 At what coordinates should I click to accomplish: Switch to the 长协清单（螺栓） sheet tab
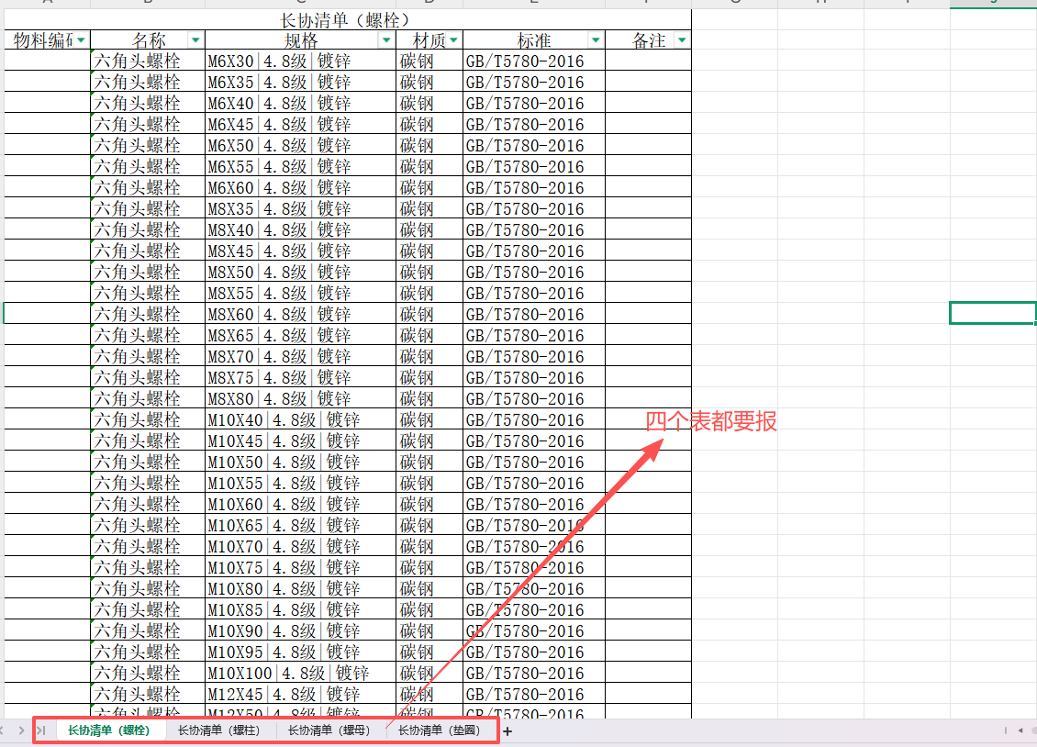[x=108, y=730]
